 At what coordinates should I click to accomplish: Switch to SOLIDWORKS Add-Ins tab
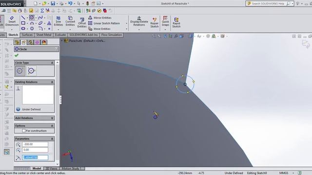tap(83, 35)
